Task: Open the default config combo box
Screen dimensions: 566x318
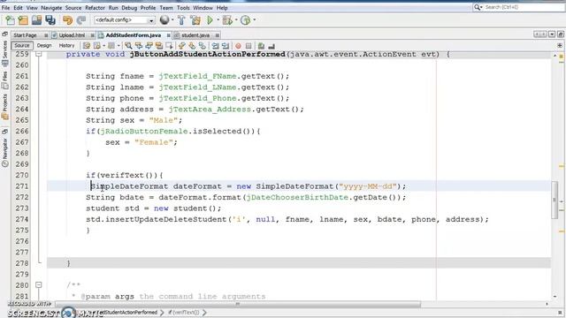Action: [x=125, y=20]
